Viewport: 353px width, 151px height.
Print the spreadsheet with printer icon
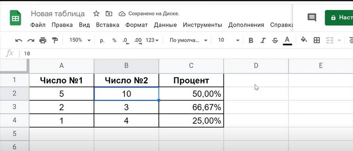(x=43, y=40)
